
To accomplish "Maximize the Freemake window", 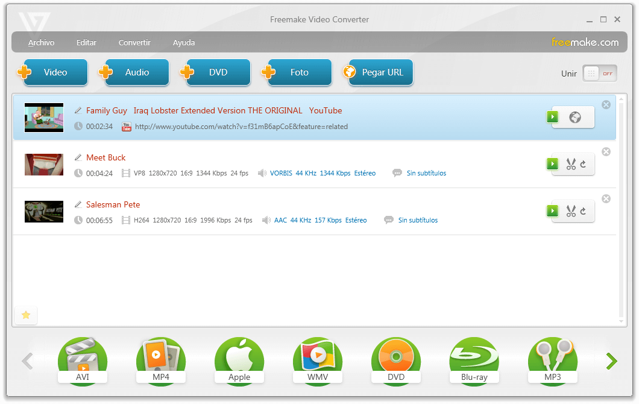I will click(603, 19).
